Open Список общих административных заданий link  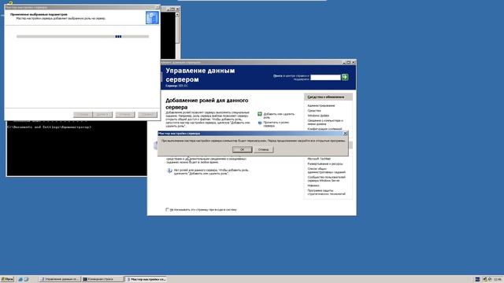(x=327, y=171)
